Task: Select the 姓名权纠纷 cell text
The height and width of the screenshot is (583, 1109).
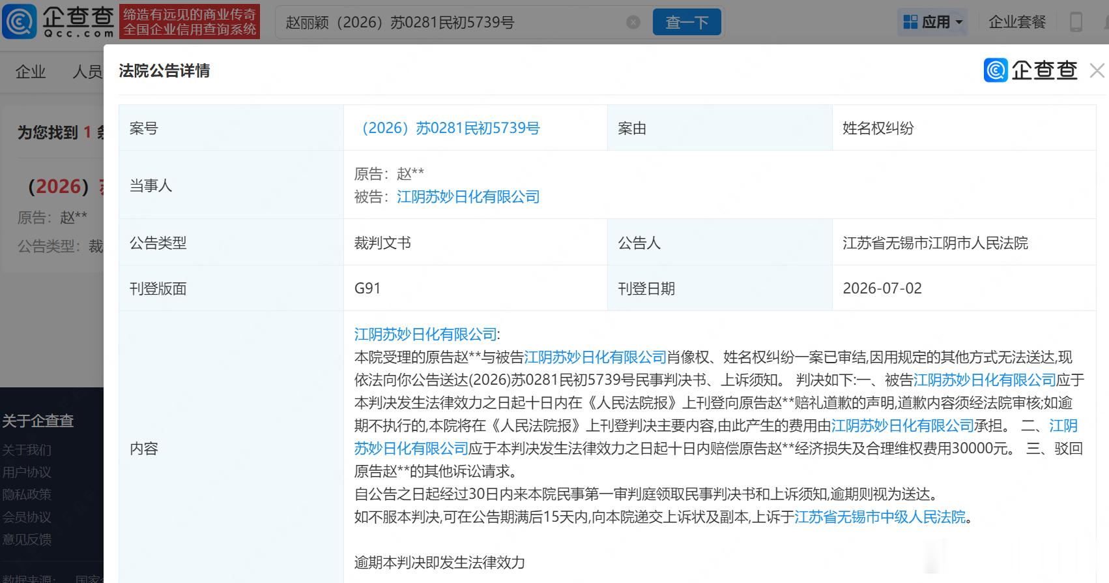Action: point(878,128)
